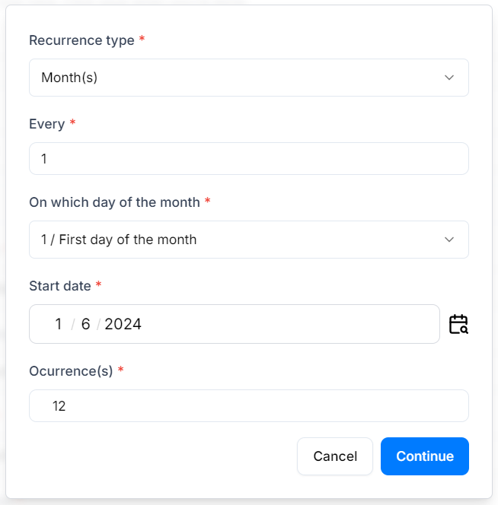
Task: Click the Recurrence type label
Action: [x=81, y=40]
